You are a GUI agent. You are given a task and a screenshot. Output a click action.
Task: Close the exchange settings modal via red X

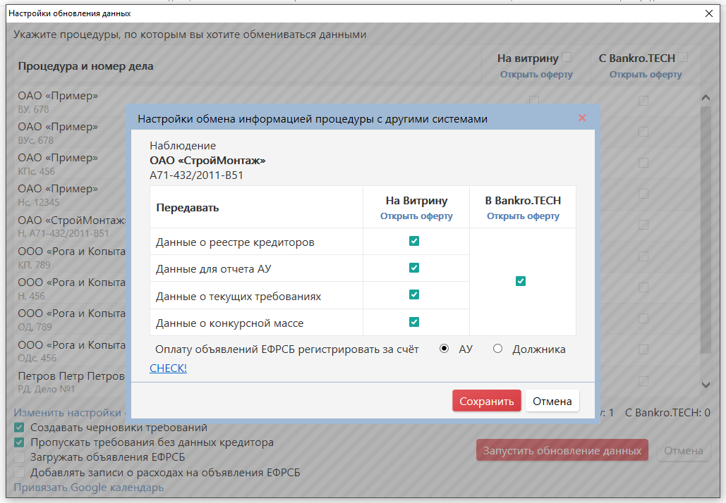click(582, 118)
